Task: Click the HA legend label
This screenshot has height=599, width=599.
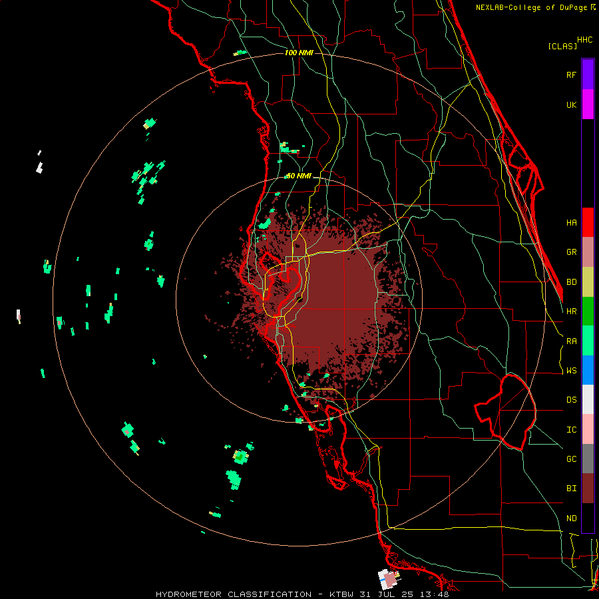Action: click(571, 222)
